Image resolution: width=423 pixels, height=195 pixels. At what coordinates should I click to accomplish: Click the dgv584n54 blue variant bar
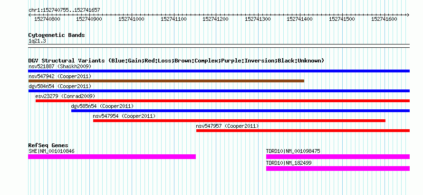click(219, 91)
